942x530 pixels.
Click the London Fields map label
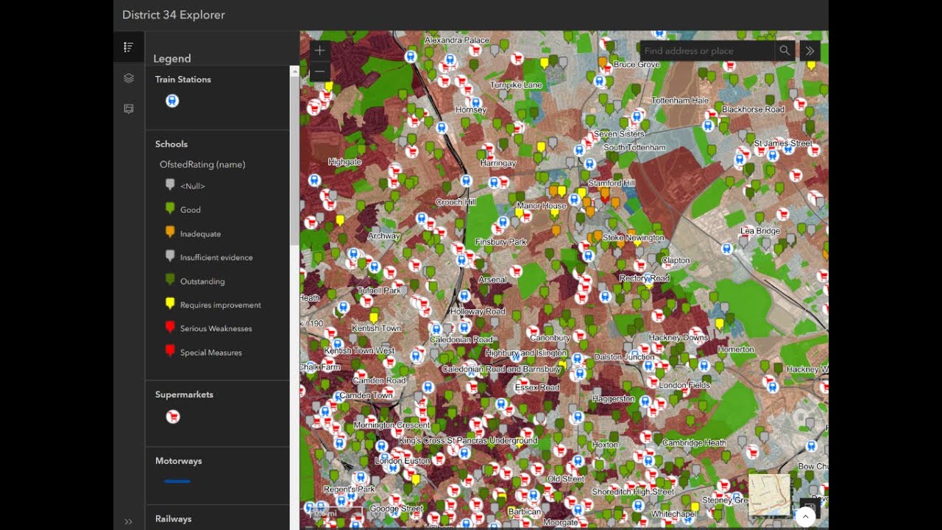tap(684, 385)
